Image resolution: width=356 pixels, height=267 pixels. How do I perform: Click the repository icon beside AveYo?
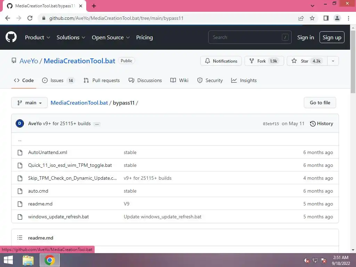tap(14, 60)
